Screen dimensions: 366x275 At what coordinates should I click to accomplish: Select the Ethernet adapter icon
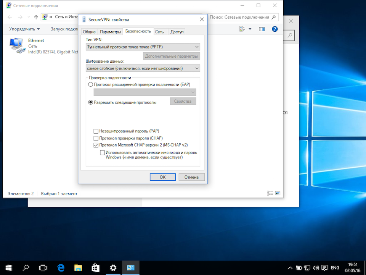click(17, 46)
